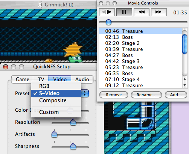Image resolution: width=189 pixels, height=154 pixels.
Task: Click the Gimmick! (J) window title icon
Action: 40,5
